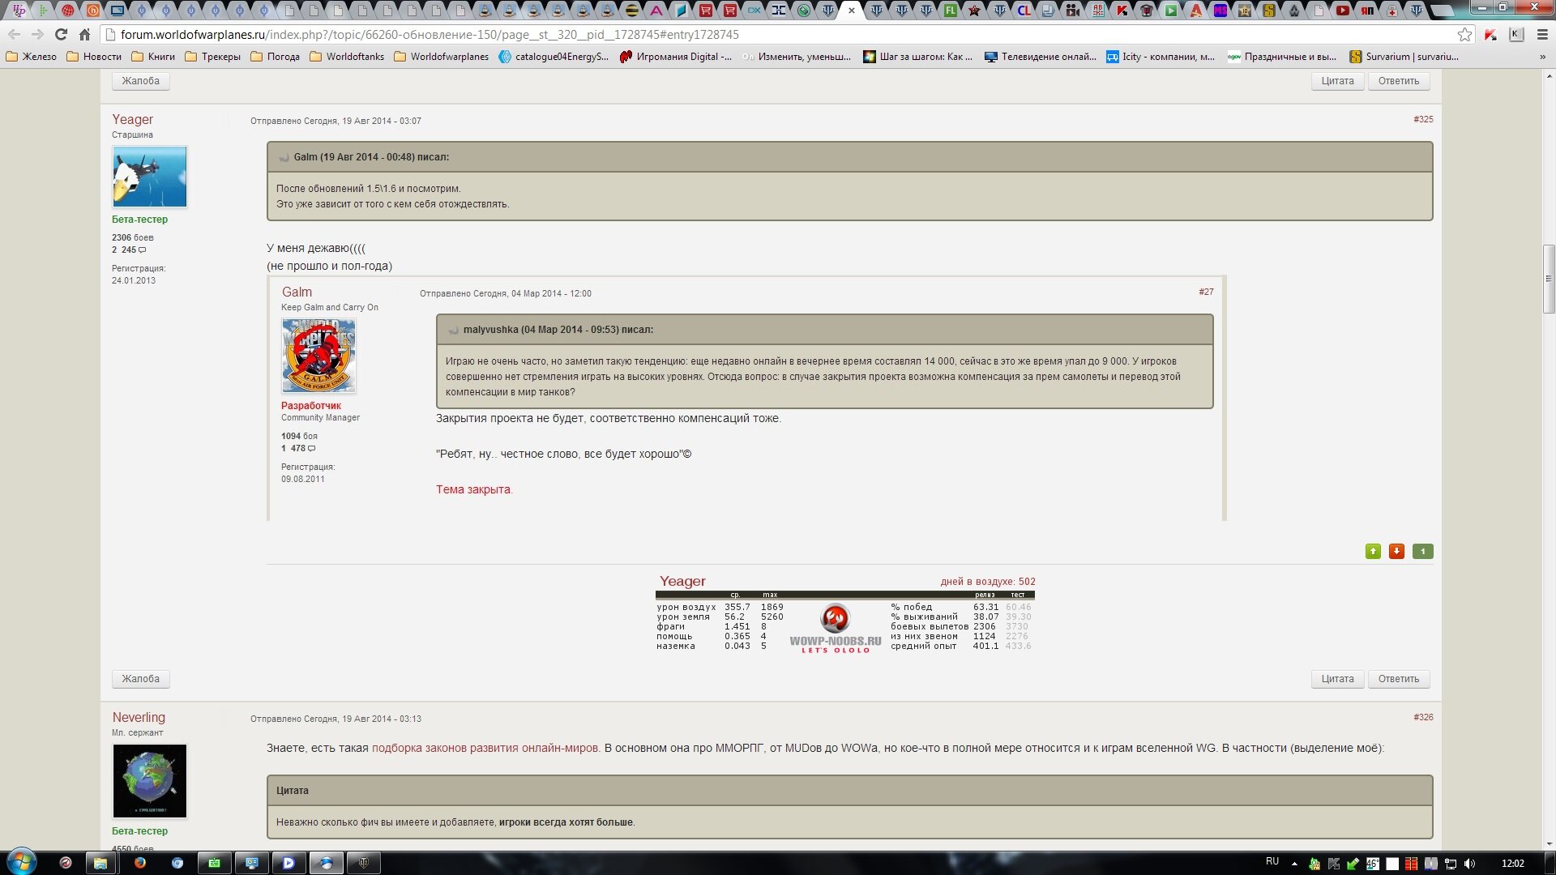Click Цитата button under Yeager's post
The image size is (1556, 875).
point(1337,679)
